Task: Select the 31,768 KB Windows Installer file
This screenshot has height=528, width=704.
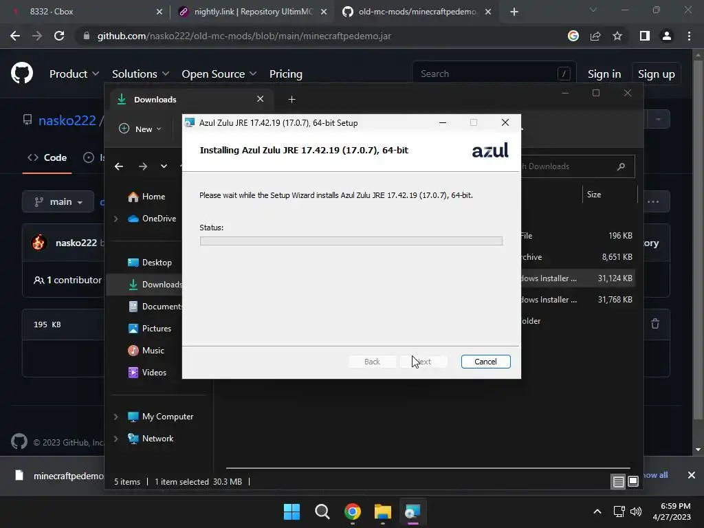Action: tap(577, 300)
